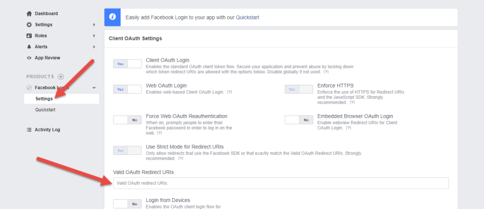This screenshot has width=484, height=209.
Task: Click the Facebook Login checkmark circle icon
Action: [x=29, y=88]
